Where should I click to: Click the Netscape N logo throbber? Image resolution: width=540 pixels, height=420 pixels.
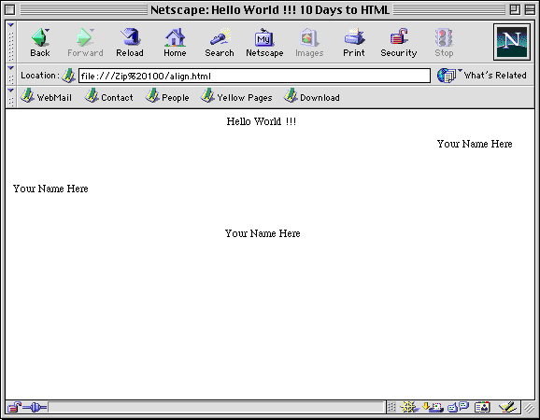pyautogui.click(x=511, y=42)
